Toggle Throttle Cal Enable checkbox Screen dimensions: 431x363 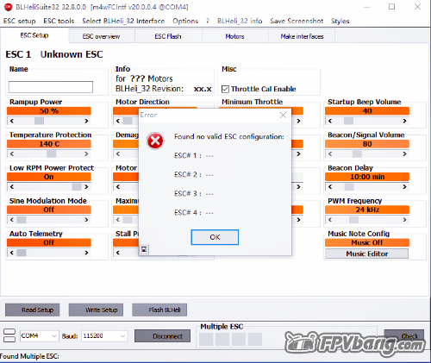[x=225, y=89]
